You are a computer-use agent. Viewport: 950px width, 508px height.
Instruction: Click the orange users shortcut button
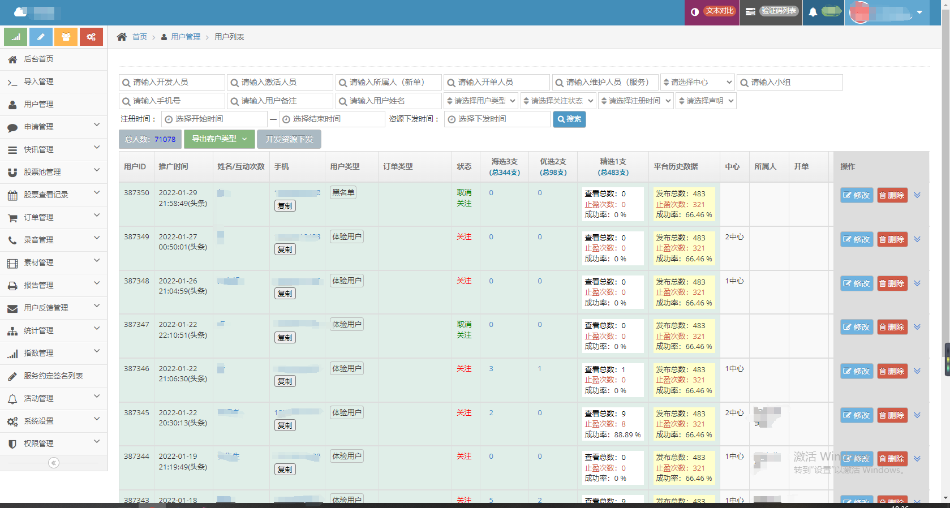[66, 37]
